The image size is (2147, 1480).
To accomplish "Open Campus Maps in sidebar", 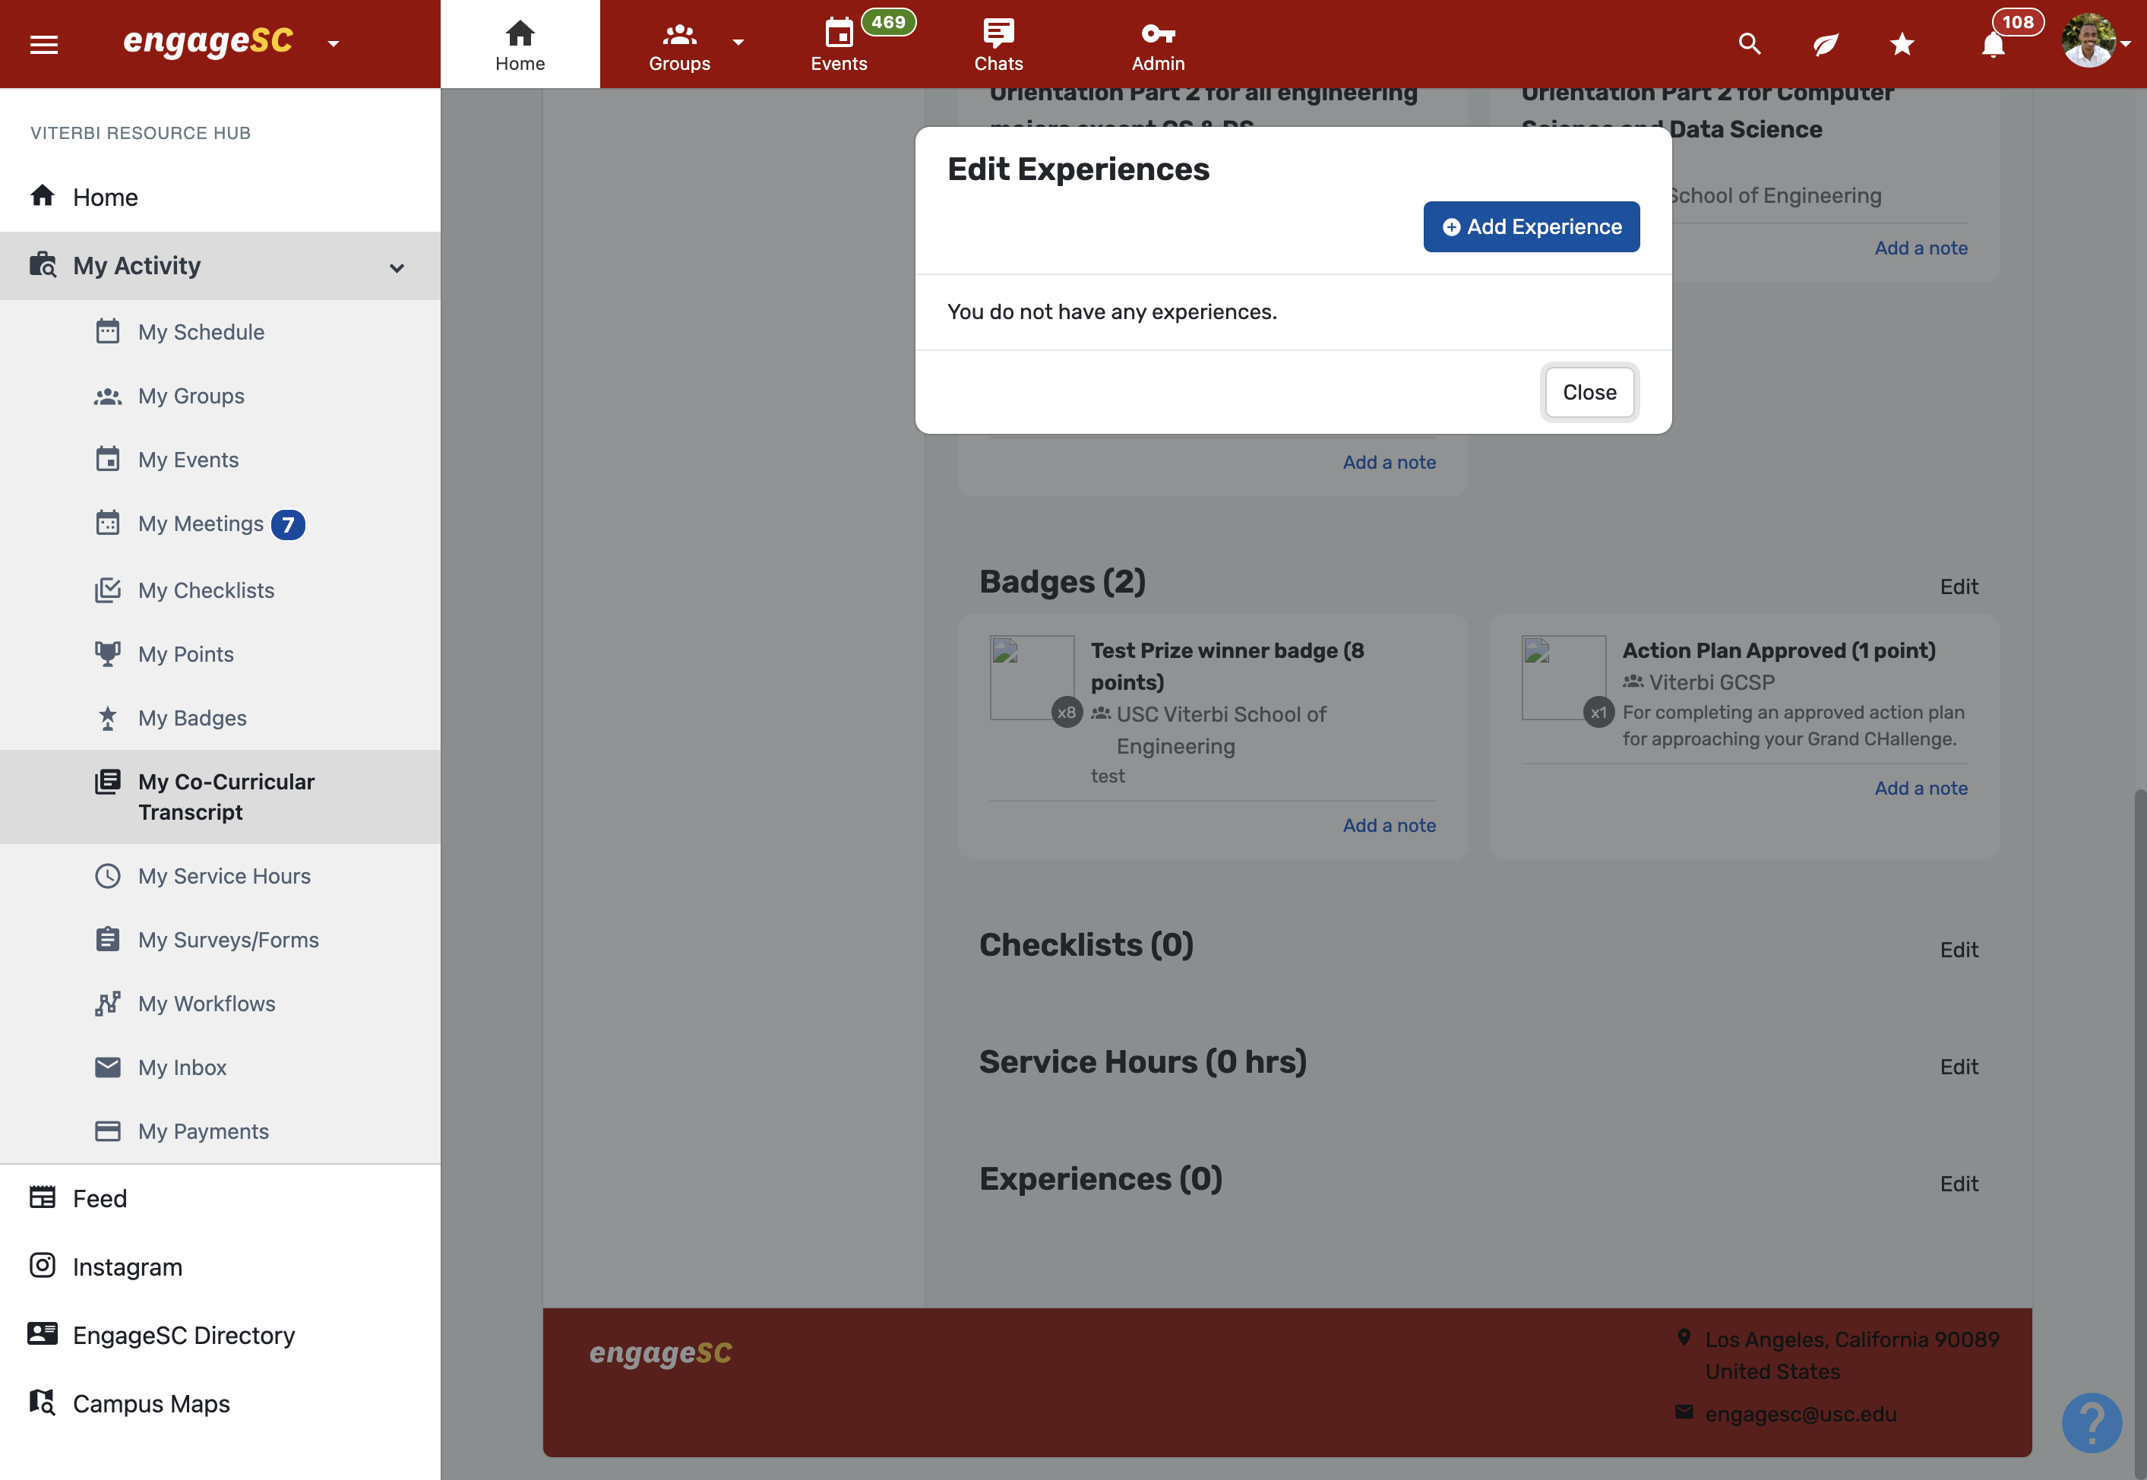I will click(220, 1404).
